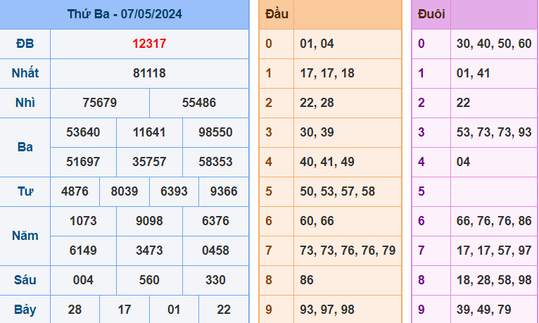Click Đuôi cell '30, 40, 50, 60'

point(494,44)
